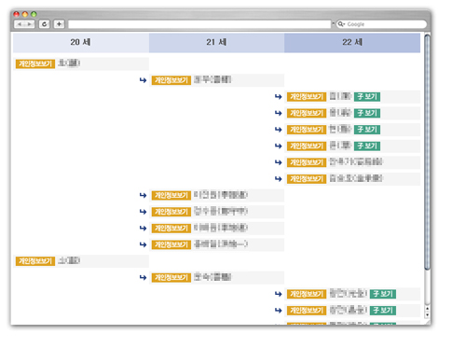This screenshot has height=348, width=452.
Task: Click 子 보기 on the seventh 22 세 row
Action: click(383, 294)
